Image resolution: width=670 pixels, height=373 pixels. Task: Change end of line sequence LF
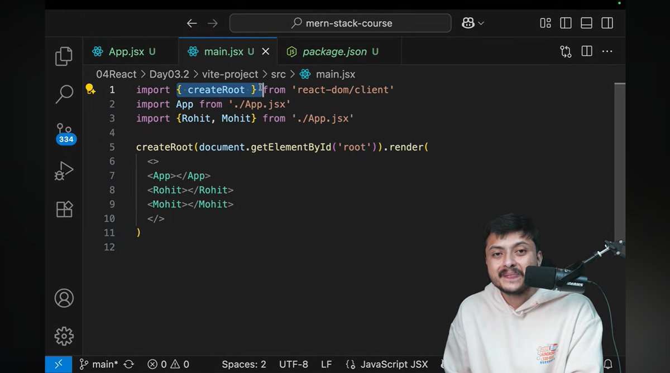[x=326, y=365]
